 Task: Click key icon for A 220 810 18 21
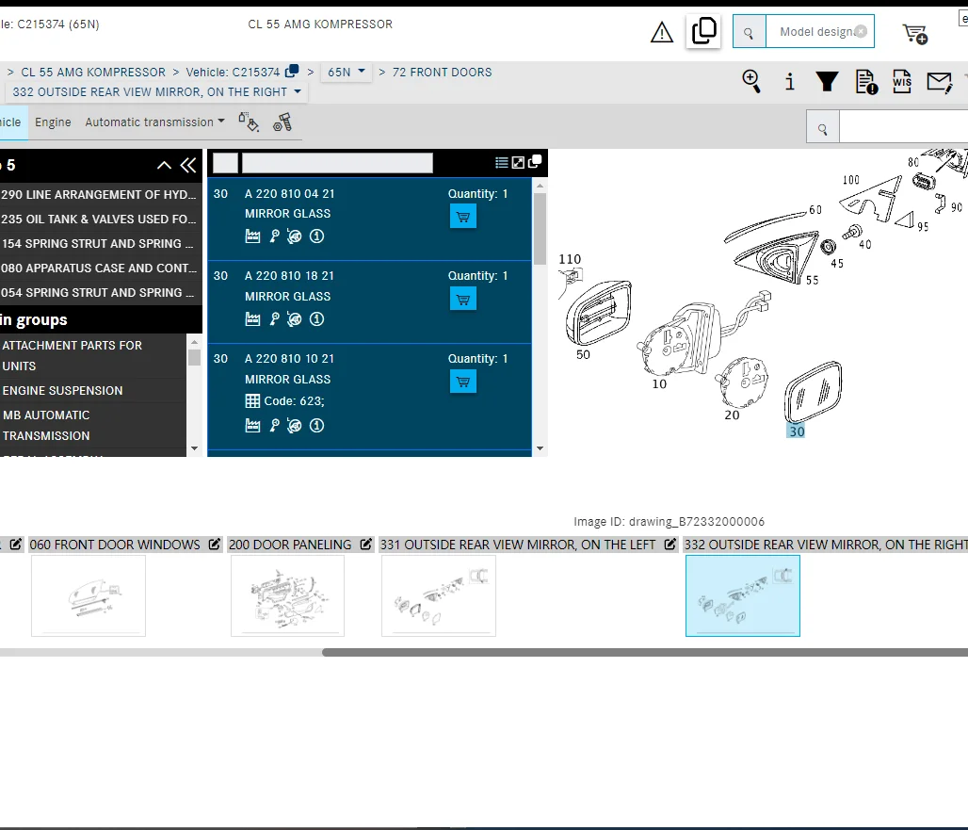pos(275,319)
